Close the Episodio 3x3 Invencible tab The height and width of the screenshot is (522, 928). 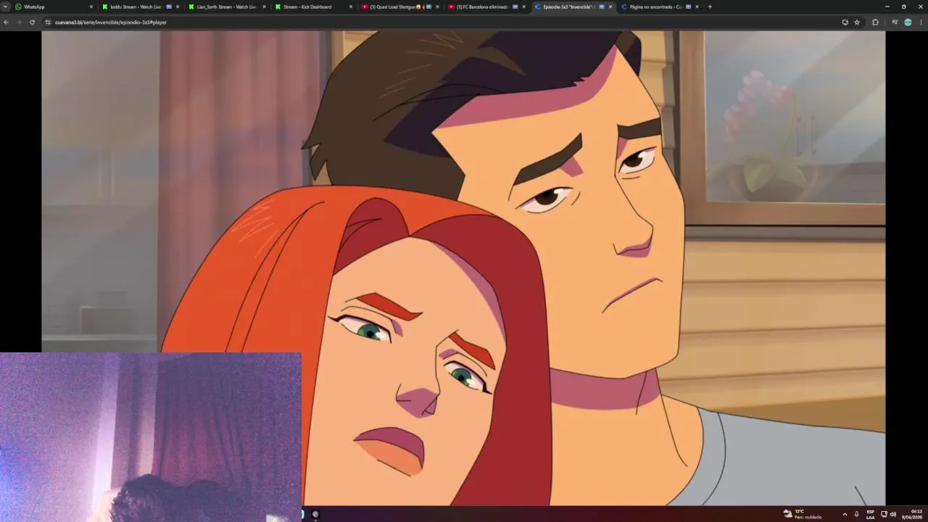tap(610, 7)
